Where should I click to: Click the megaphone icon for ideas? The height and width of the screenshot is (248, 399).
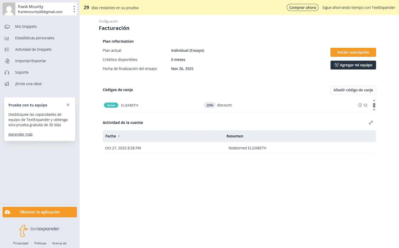(x=7, y=84)
